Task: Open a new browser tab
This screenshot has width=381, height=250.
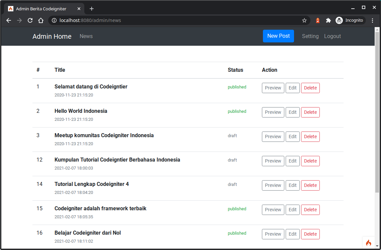Action: pos(92,9)
